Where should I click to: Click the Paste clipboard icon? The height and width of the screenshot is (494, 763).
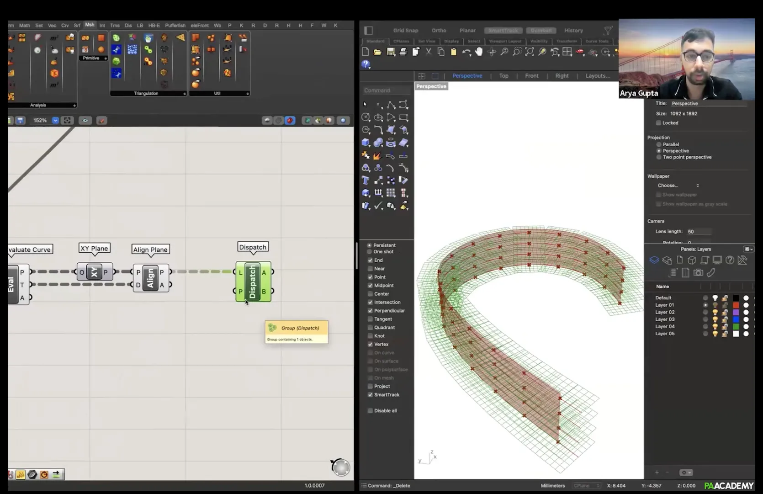[x=453, y=52]
